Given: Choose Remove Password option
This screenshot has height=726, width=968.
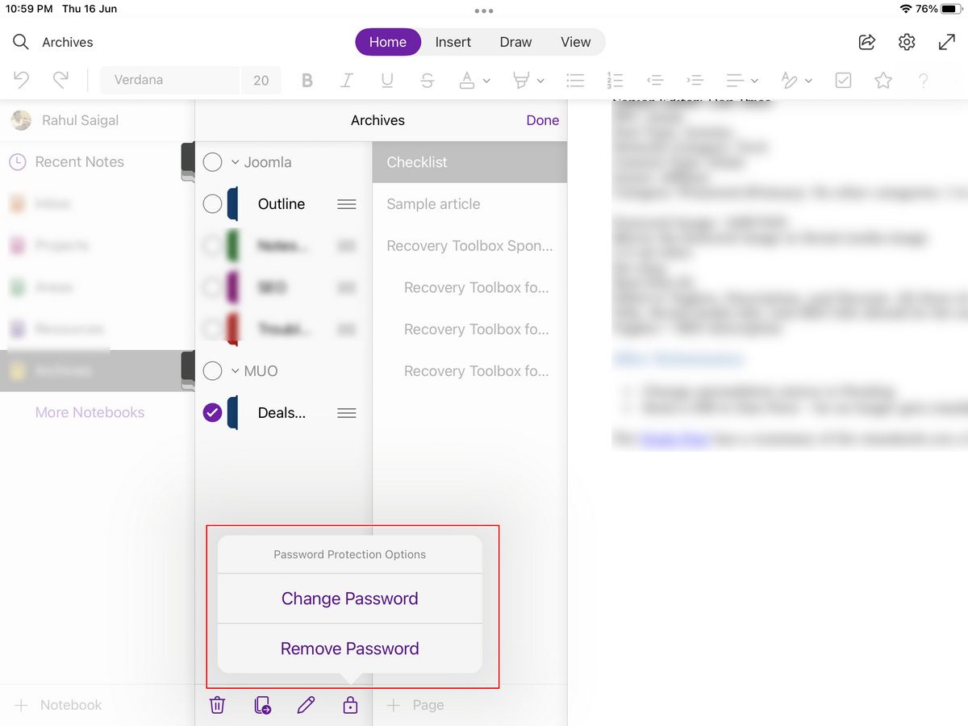Looking at the screenshot, I should [x=350, y=649].
